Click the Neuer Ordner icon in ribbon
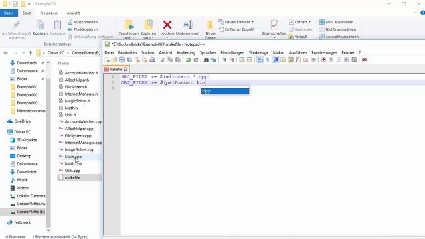This screenshot has width=425, height=239. click(211, 25)
